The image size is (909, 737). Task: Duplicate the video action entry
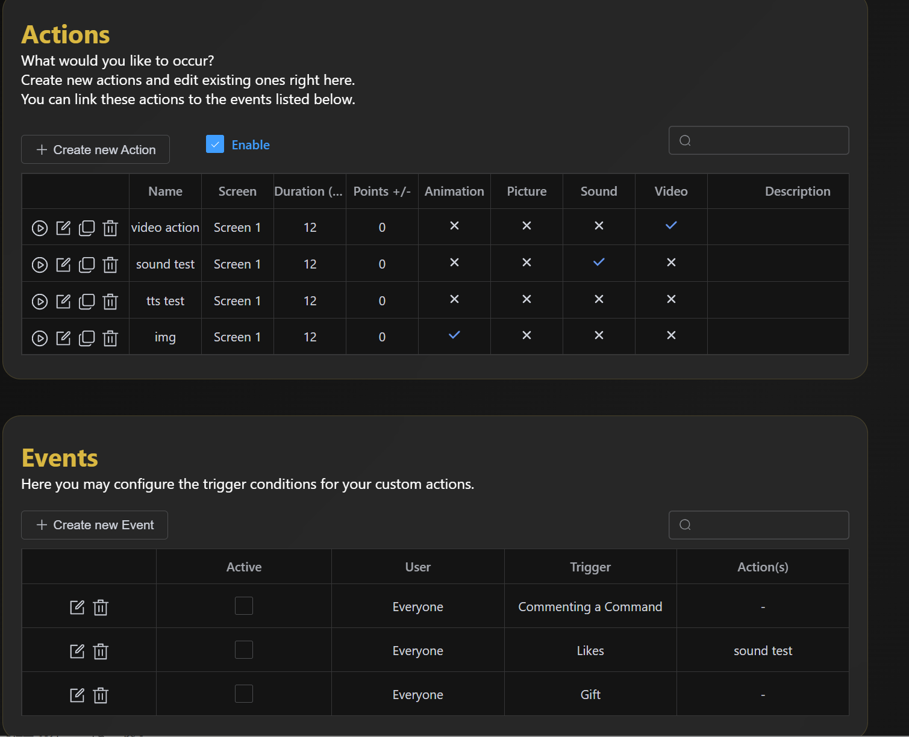pyautogui.click(x=87, y=228)
